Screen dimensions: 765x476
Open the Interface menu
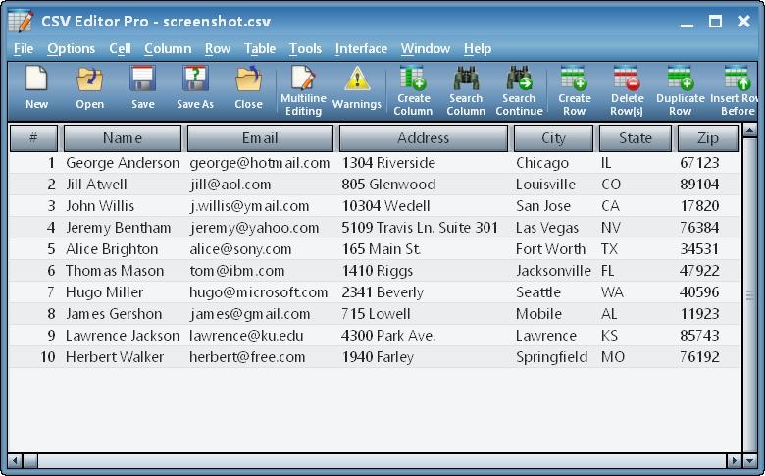(x=361, y=48)
